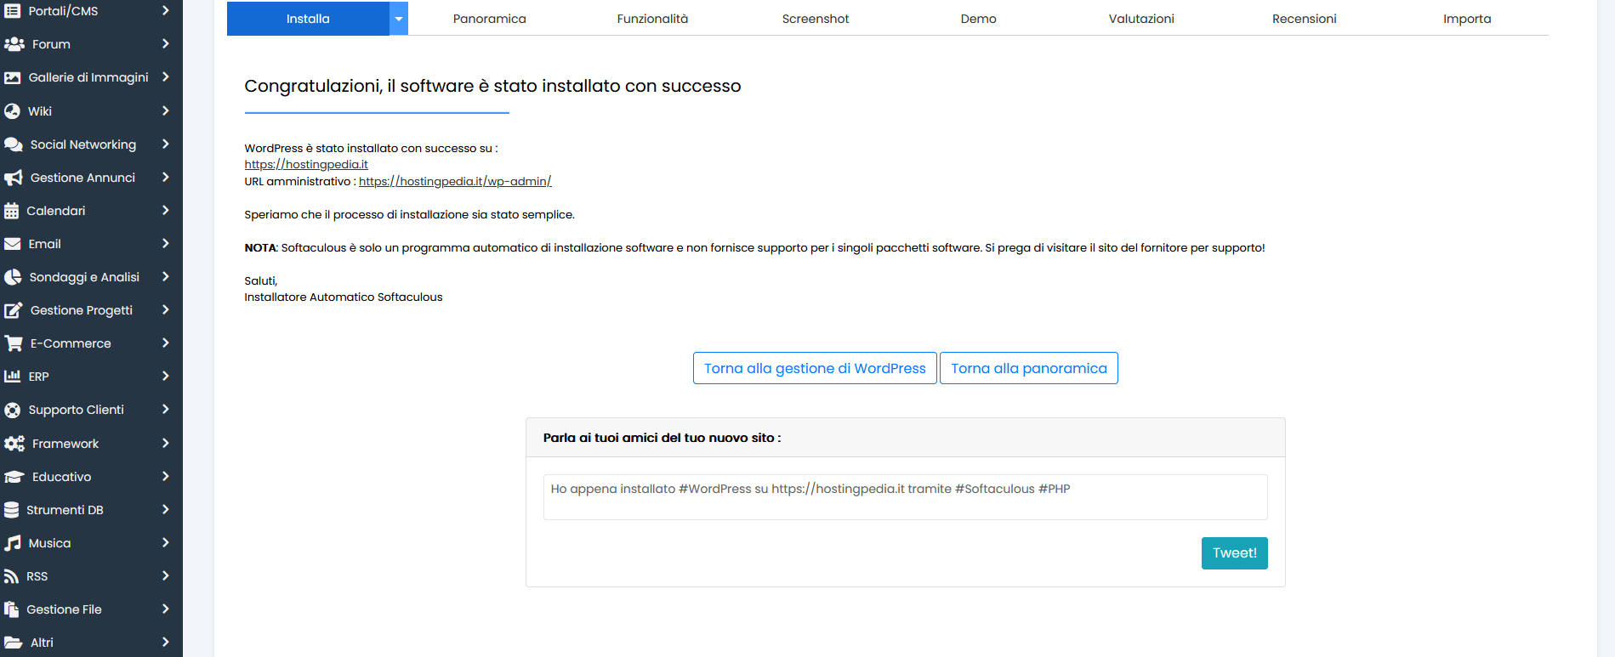1615x657 pixels.
Task: Open Gestione File category label
Action: click(64, 609)
